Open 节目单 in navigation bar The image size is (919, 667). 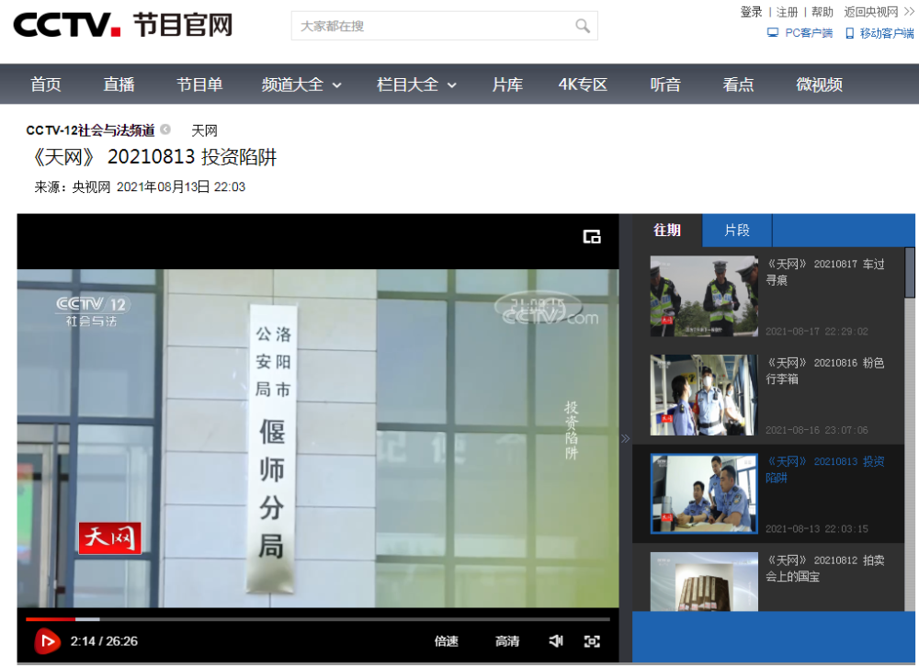click(199, 85)
